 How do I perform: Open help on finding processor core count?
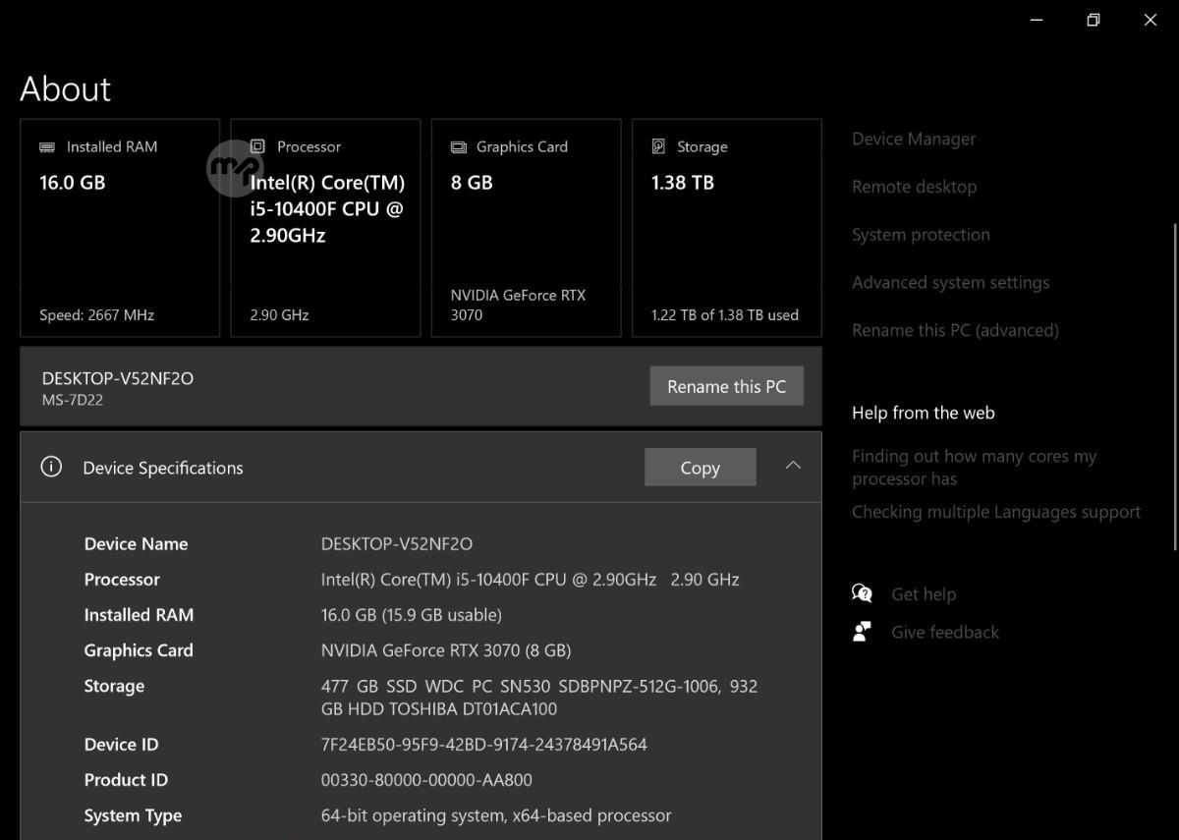click(x=974, y=468)
